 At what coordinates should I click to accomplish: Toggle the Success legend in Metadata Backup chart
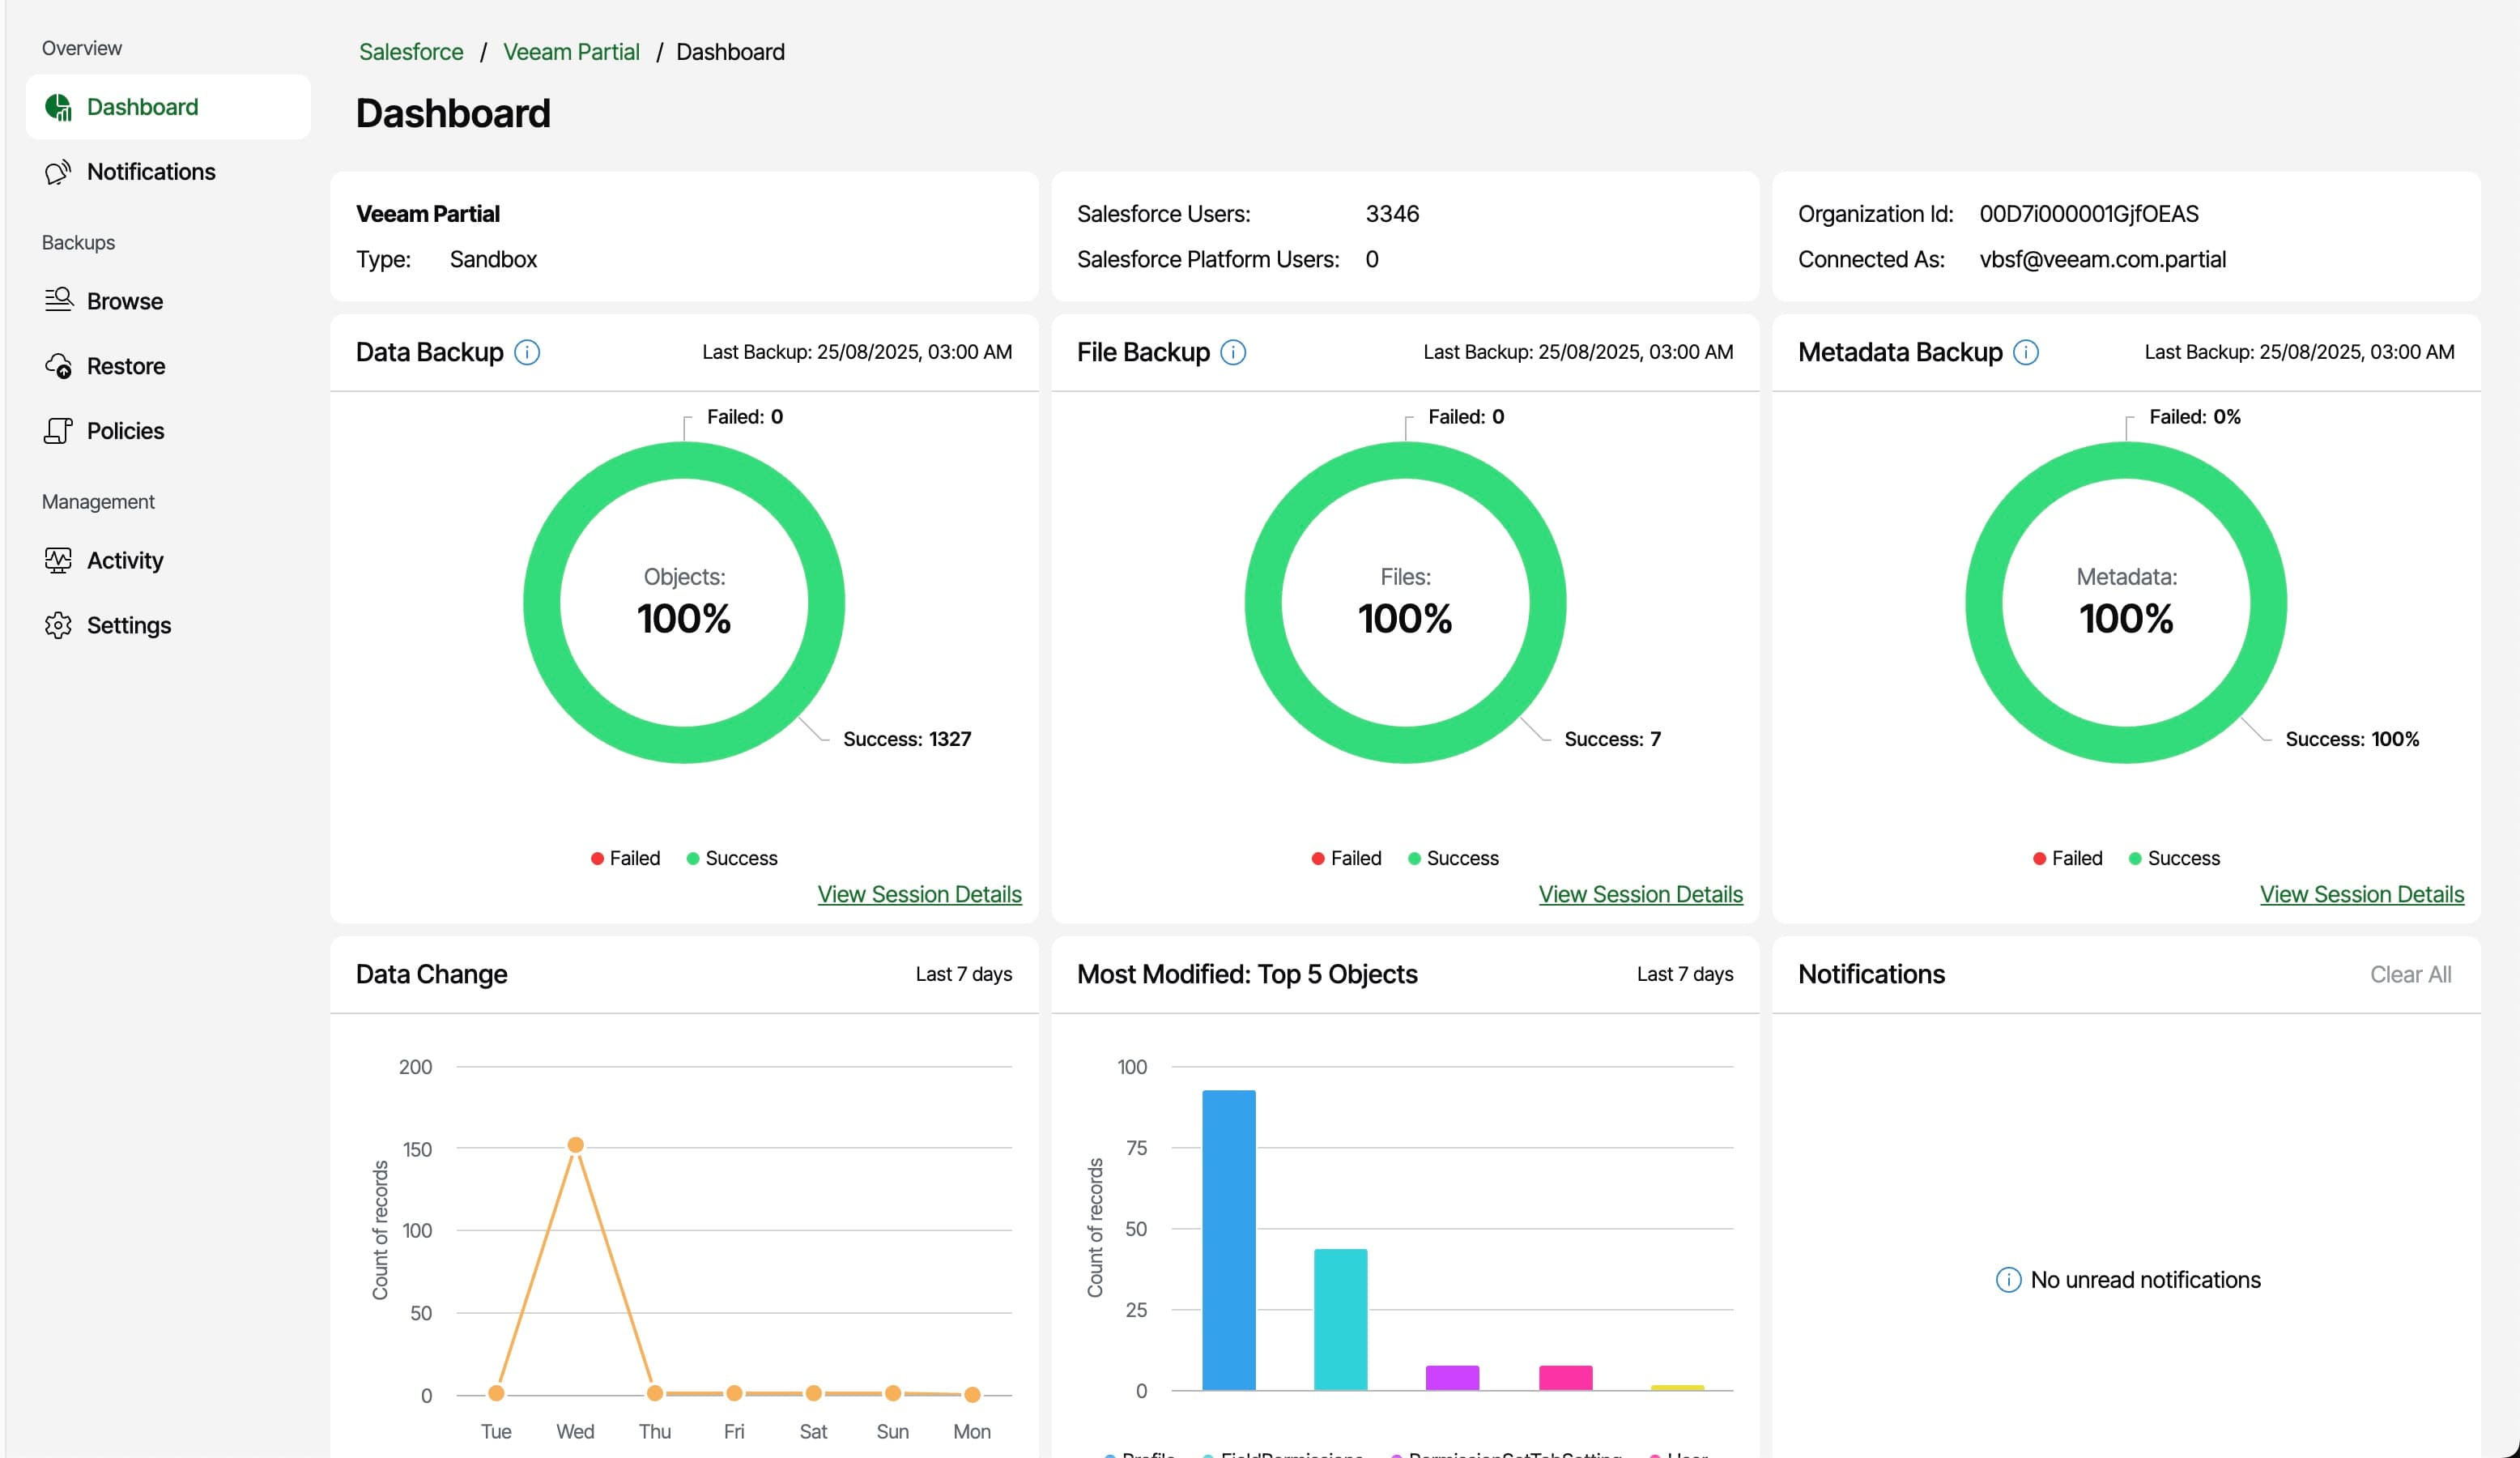pyautogui.click(x=2174, y=858)
